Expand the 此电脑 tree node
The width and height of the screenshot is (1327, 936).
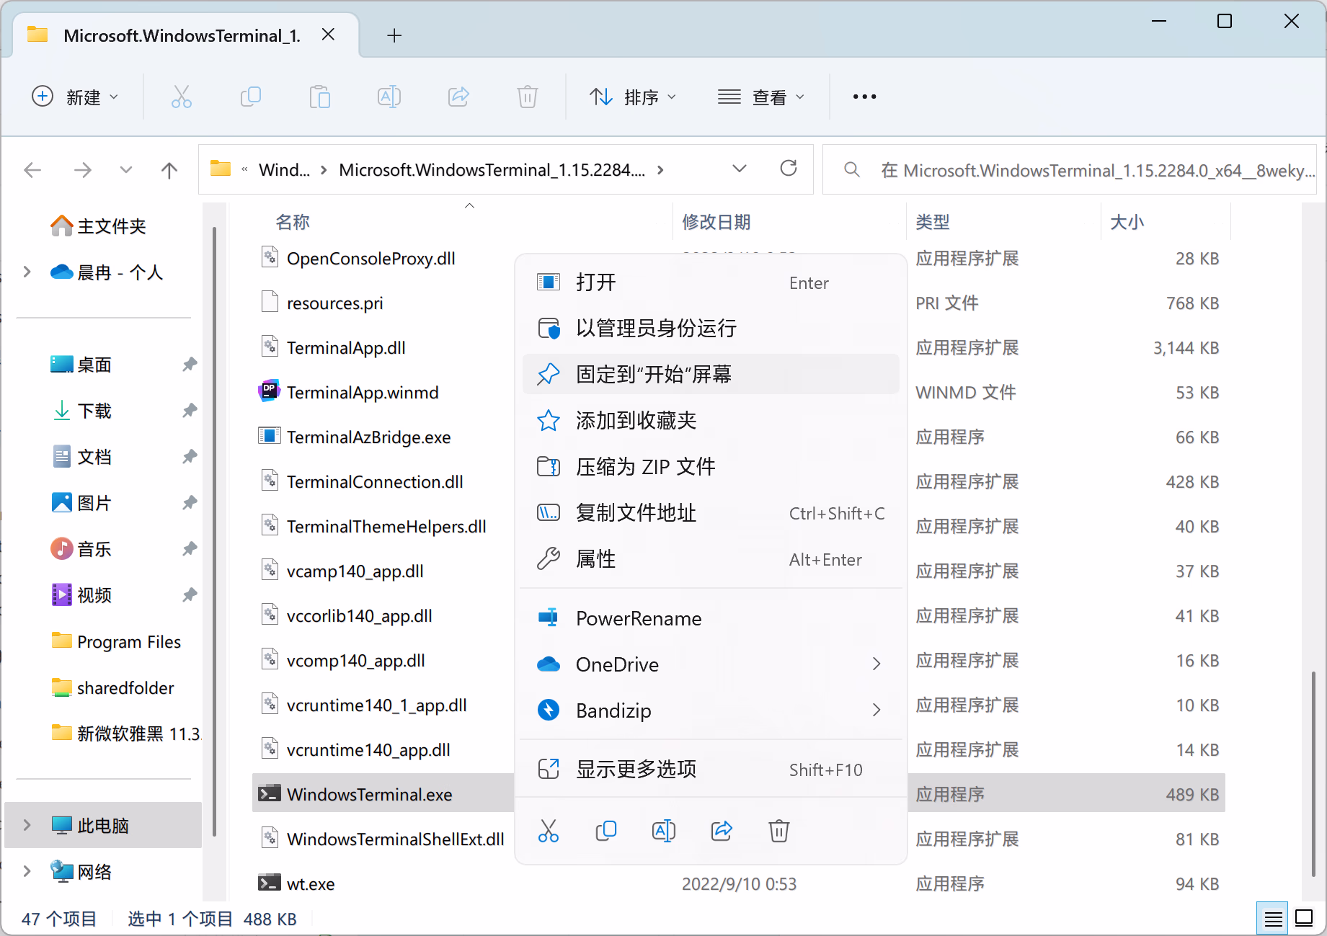[x=27, y=825]
